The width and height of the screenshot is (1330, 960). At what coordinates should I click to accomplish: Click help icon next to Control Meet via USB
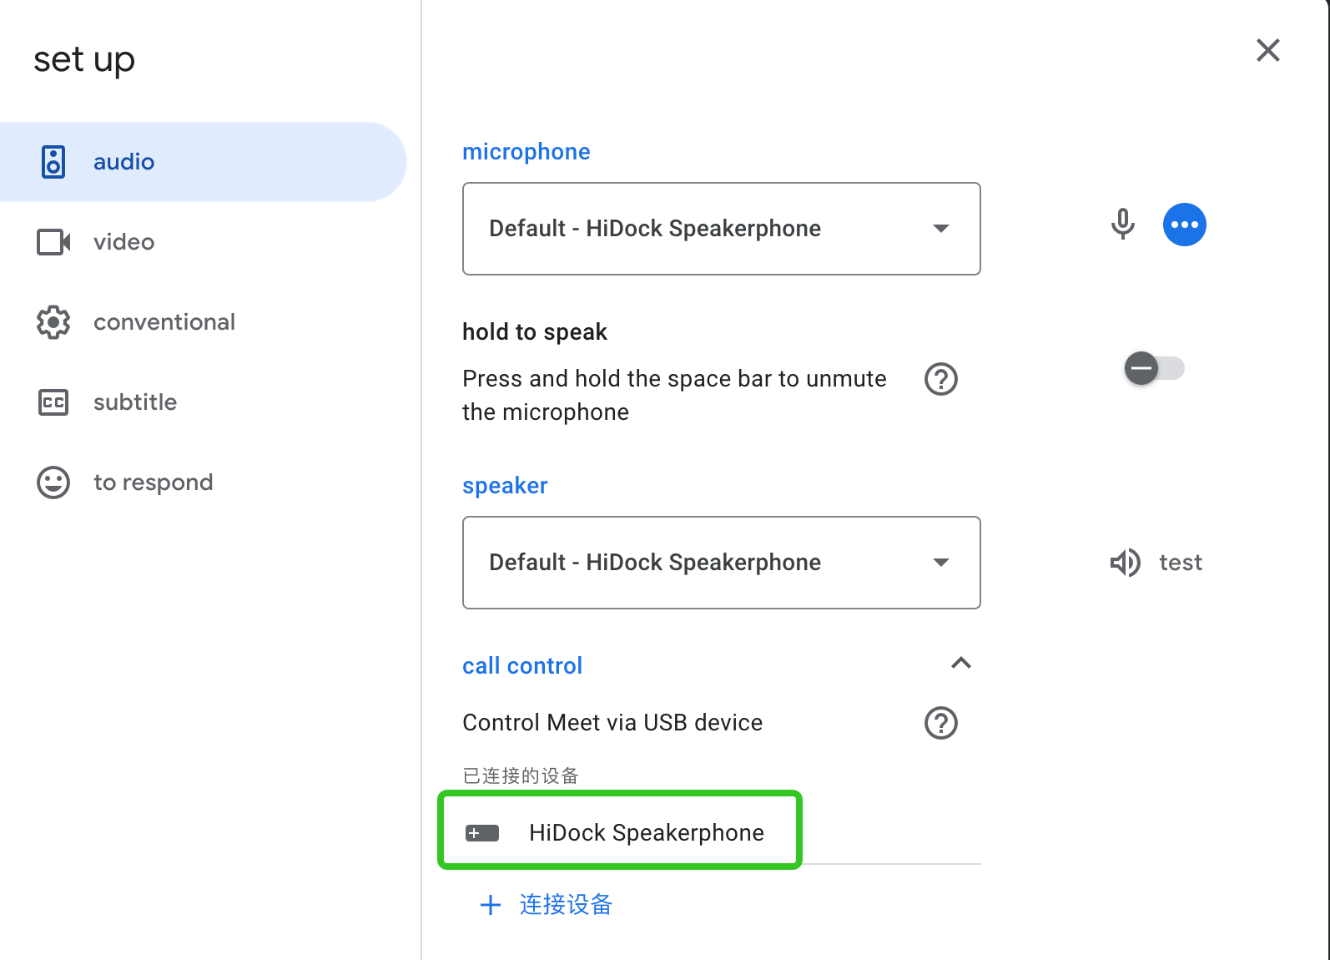tap(940, 723)
